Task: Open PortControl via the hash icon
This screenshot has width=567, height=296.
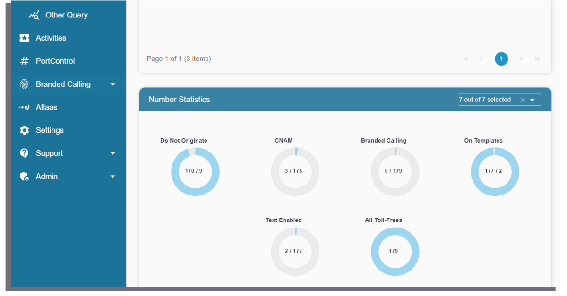Action: click(x=24, y=61)
